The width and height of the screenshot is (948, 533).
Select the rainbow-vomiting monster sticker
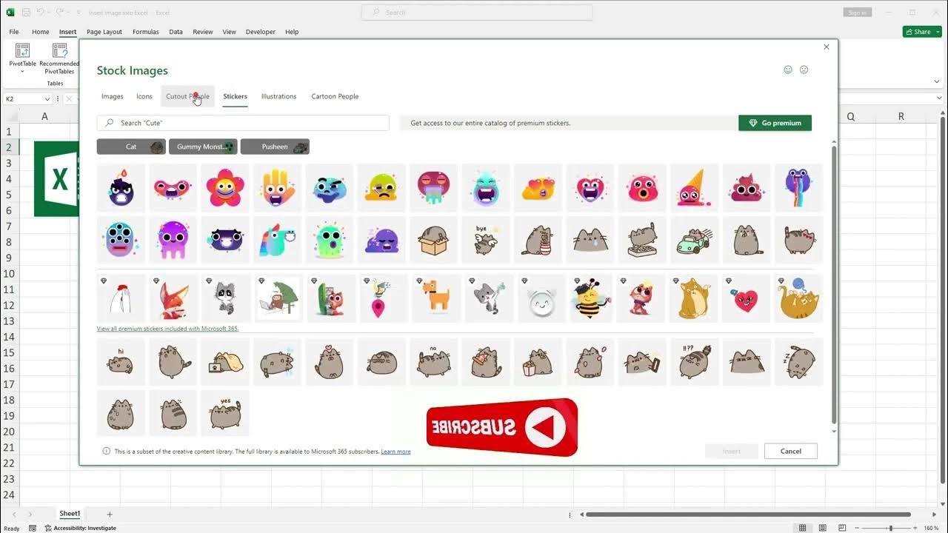[798, 188]
